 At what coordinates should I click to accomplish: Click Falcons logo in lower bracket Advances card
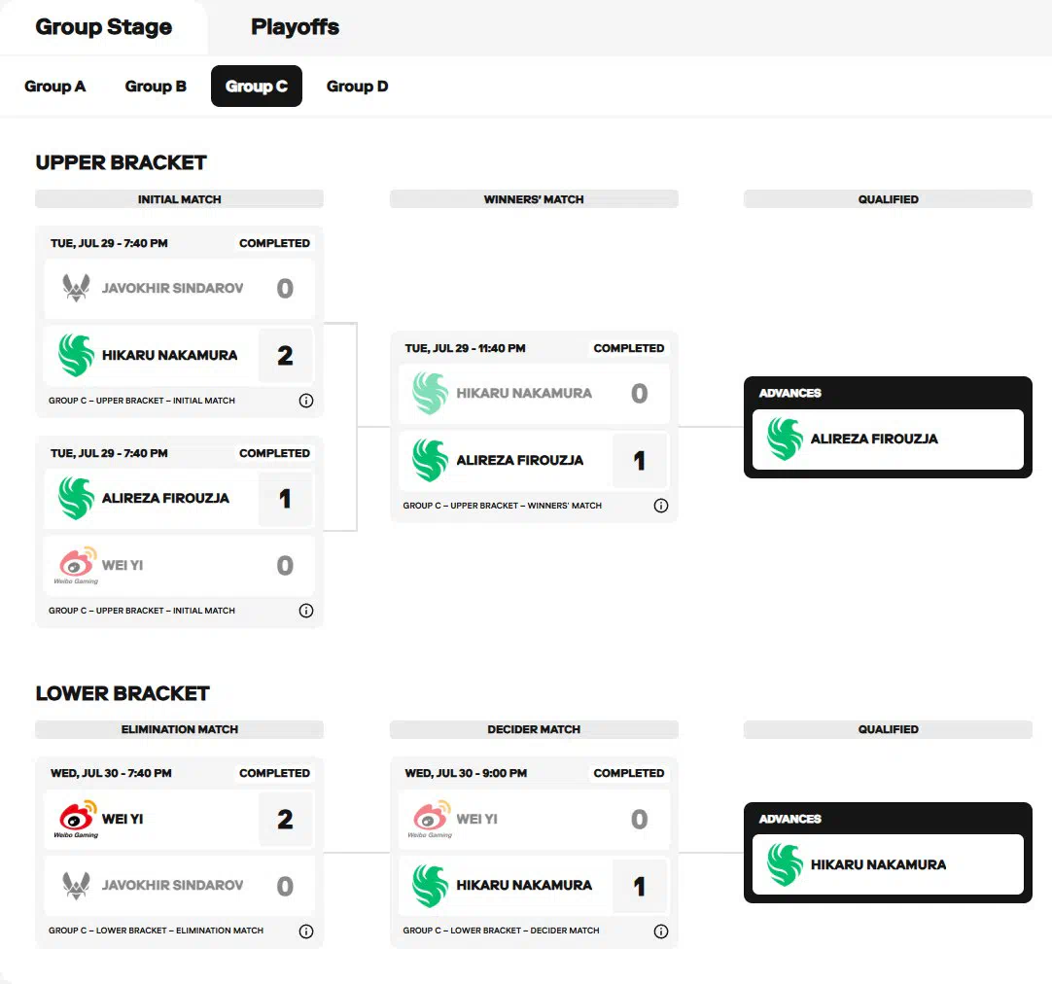[x=785, y=864]
